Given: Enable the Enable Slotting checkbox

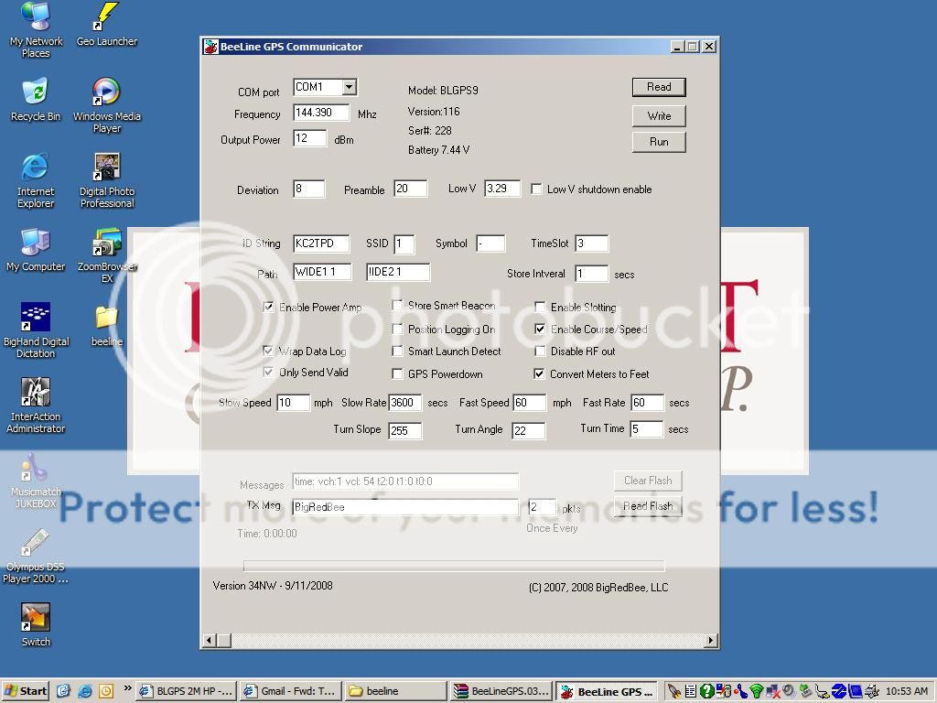Looking at the screenshot, I should click(540, 308).
